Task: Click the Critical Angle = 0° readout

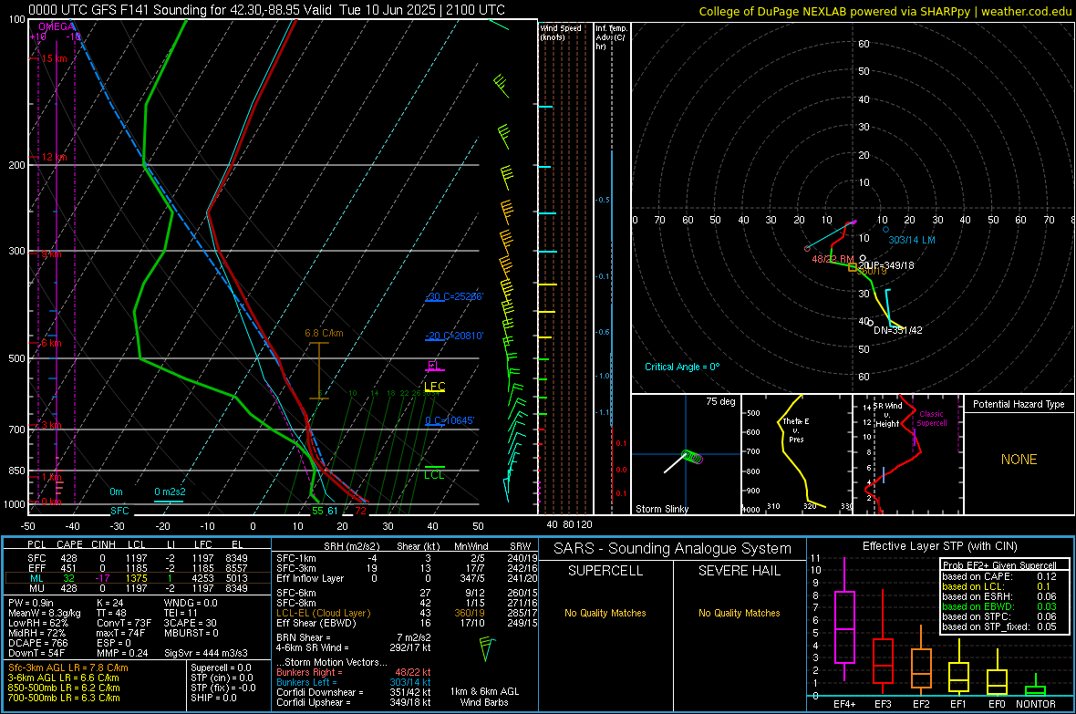Action: [682, 367]
